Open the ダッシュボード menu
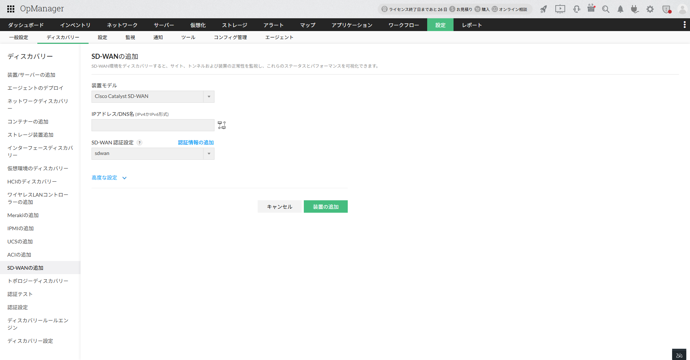The image size is (690, 360). (26, 25)
